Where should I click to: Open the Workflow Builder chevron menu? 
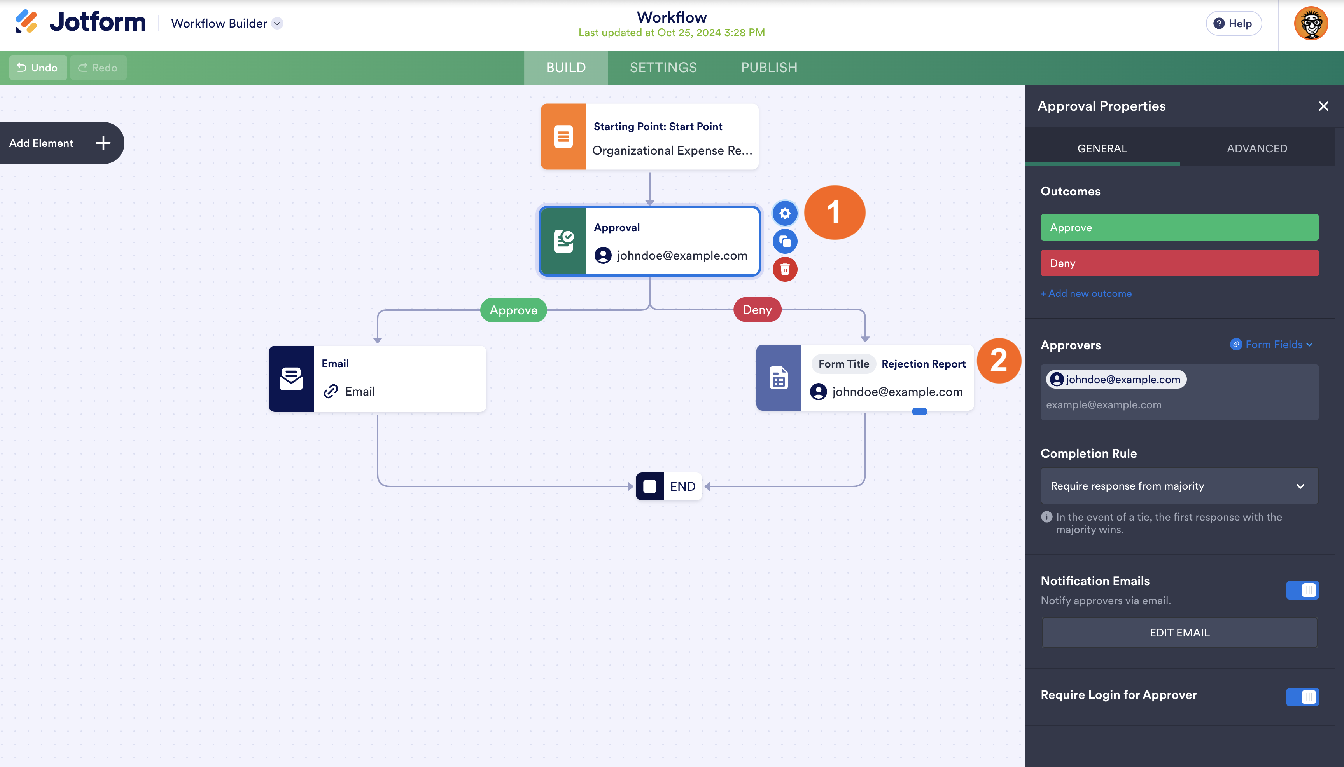277,23
